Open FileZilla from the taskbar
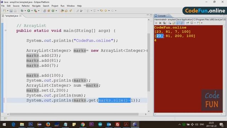 coord(117,124)
